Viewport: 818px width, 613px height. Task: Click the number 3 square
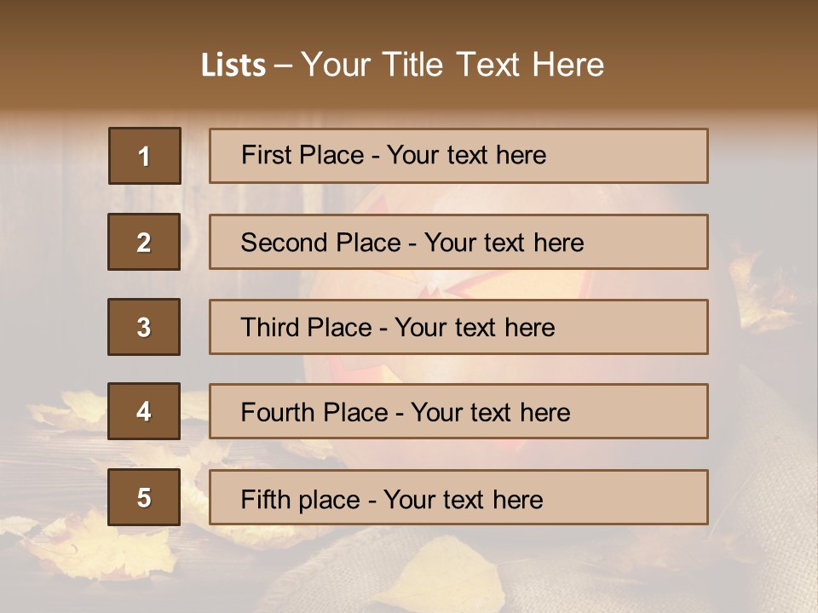[x=144, y=327]
